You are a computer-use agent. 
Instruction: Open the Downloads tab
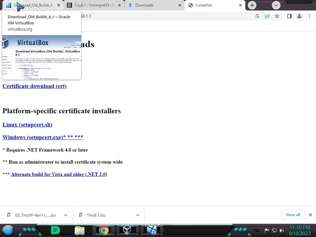154,5
